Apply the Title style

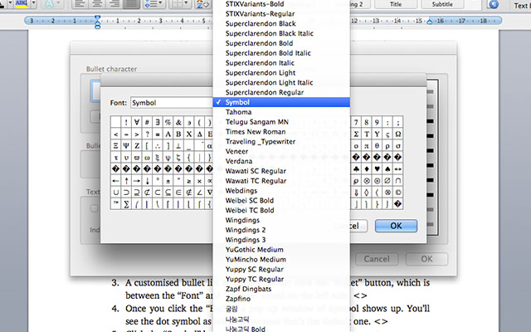(396, 4)
